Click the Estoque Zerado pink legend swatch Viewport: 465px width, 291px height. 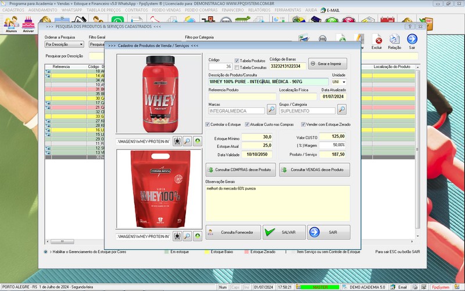coord(246,252)
